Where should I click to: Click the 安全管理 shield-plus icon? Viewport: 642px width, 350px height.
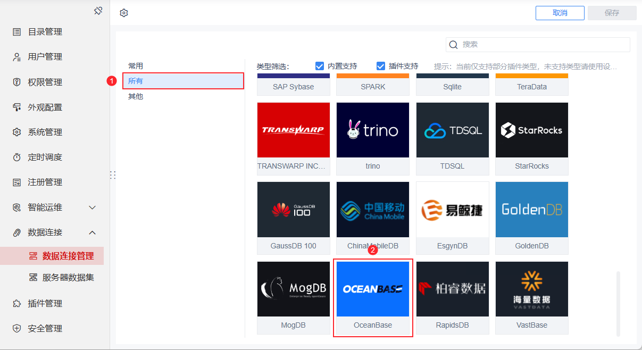pos(17,328)
